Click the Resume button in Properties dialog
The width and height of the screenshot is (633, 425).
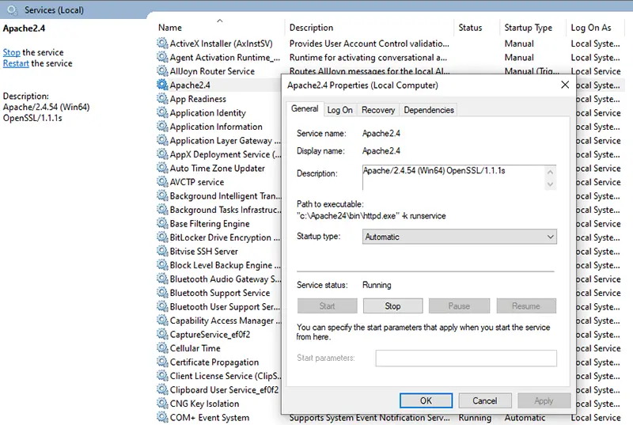[526, 306]
